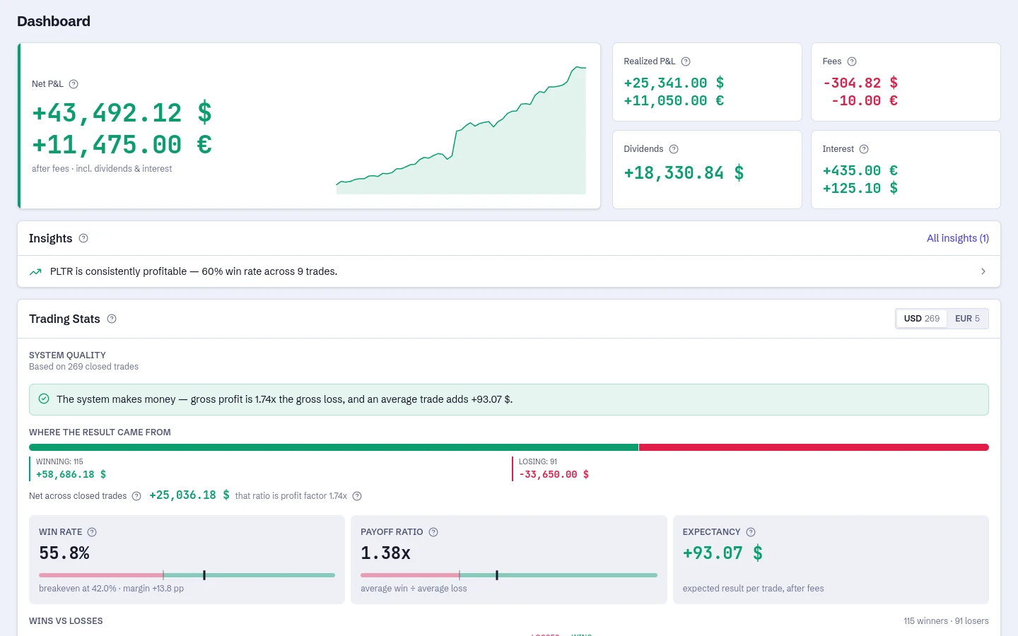
Task: Click the Interest value +435.00 €
Action: coord(860,170)
